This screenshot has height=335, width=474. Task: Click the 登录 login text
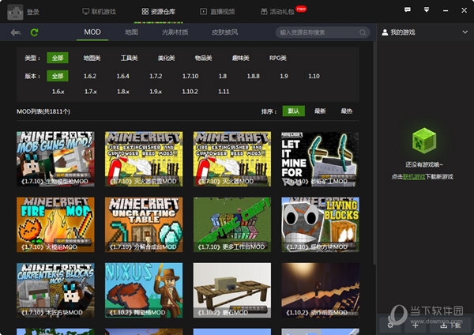click(33, 12)
